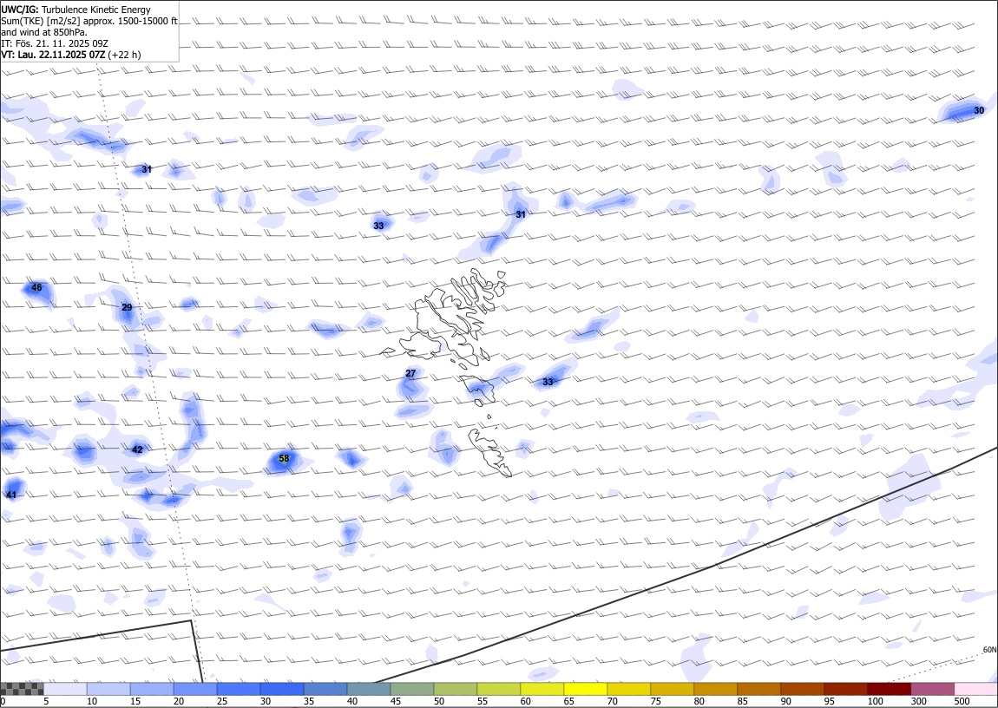Viewport: 998px width, 708px height.
Task: Select the palest lavender 5–10 legend swatch
Action: [x=65, y=689]
